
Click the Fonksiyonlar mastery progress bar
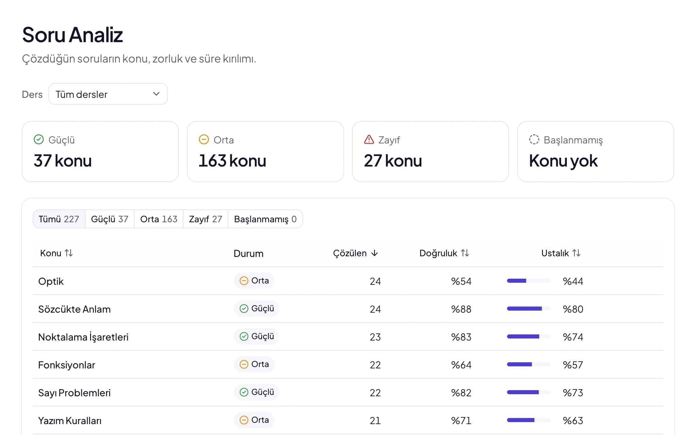point(528,364)
